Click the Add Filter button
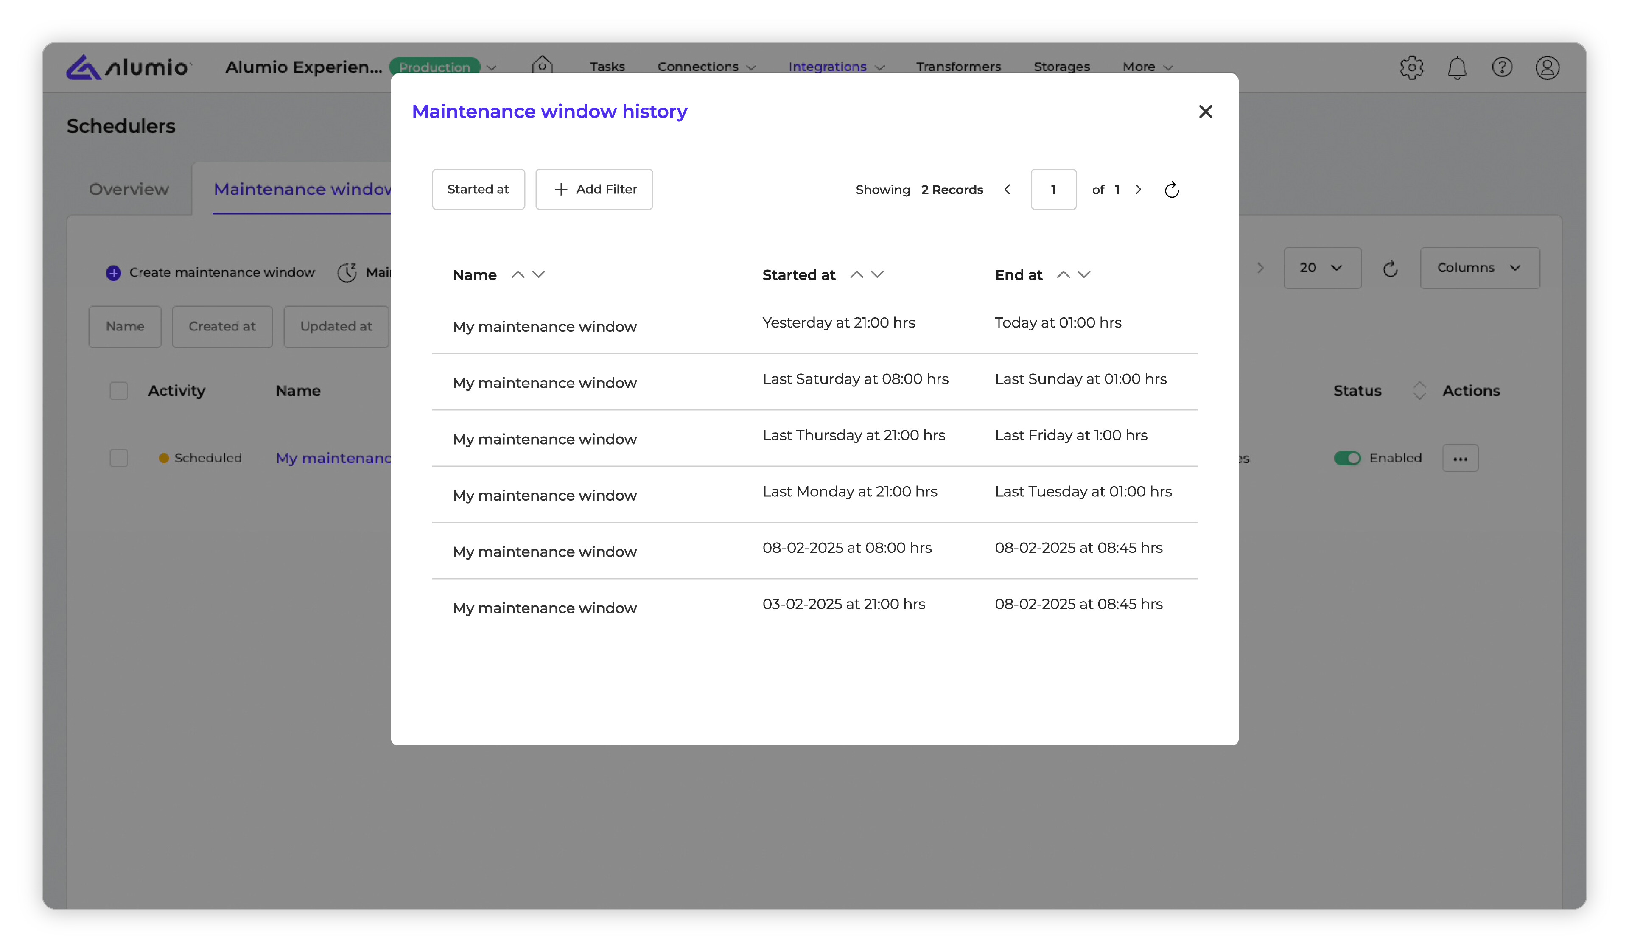The height and width of the screenshot is (952, 1629). click(593, 189)
